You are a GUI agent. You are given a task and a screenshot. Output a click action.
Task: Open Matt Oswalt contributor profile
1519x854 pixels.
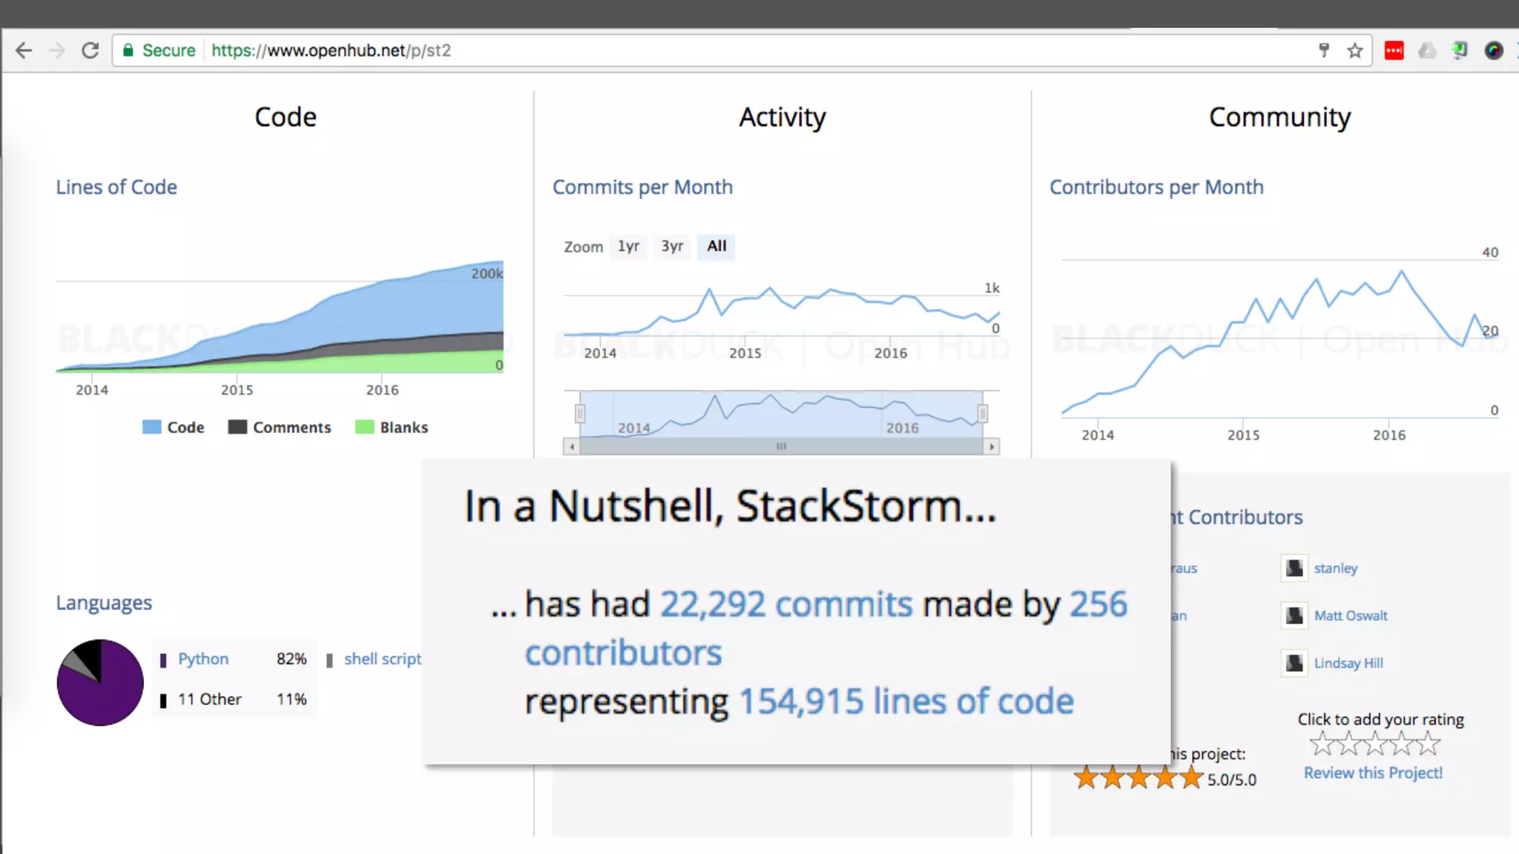(x=1350, y=615)
